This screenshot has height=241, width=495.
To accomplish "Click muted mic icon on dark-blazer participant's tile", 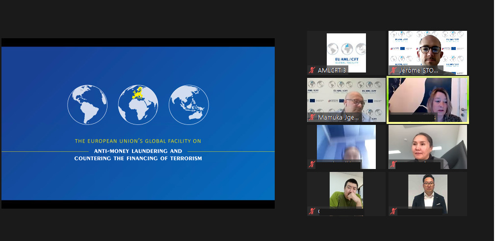I will [x=393, y=212].
